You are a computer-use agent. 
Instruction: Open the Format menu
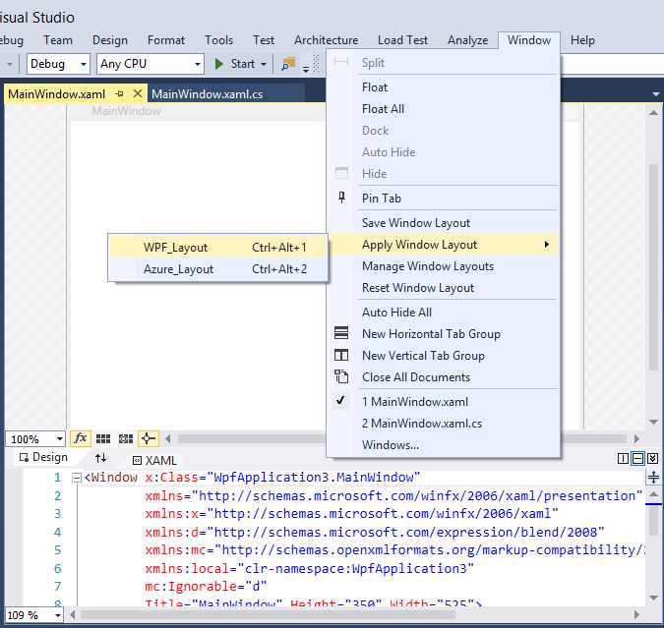coord(166,40)
